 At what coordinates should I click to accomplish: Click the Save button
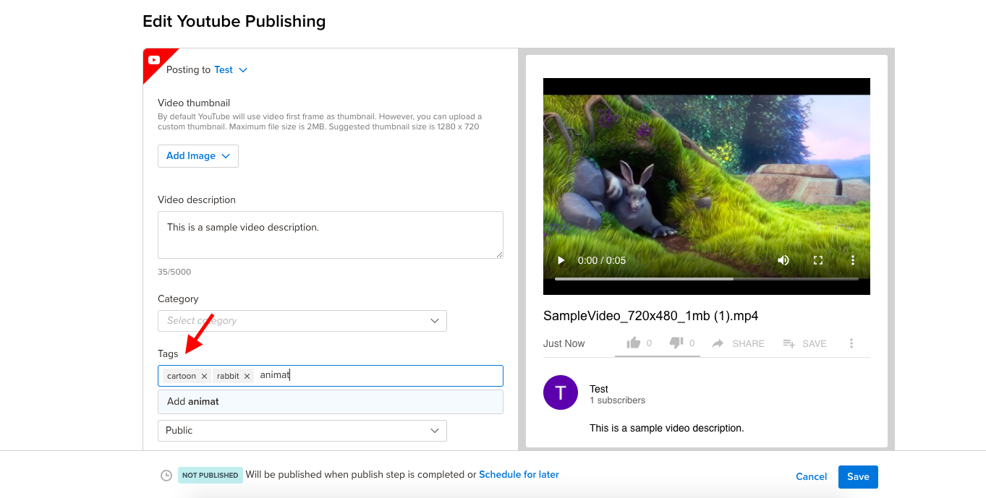point(858,477)
